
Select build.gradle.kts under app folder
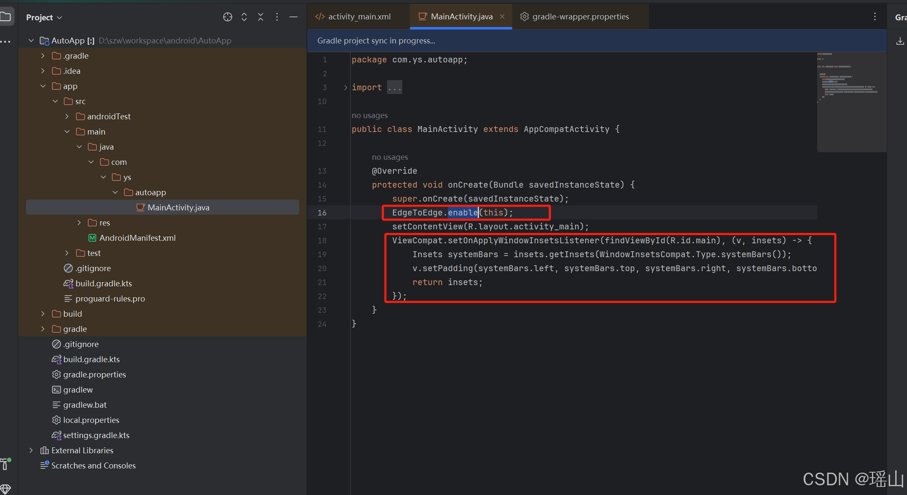tap(103, 283)
